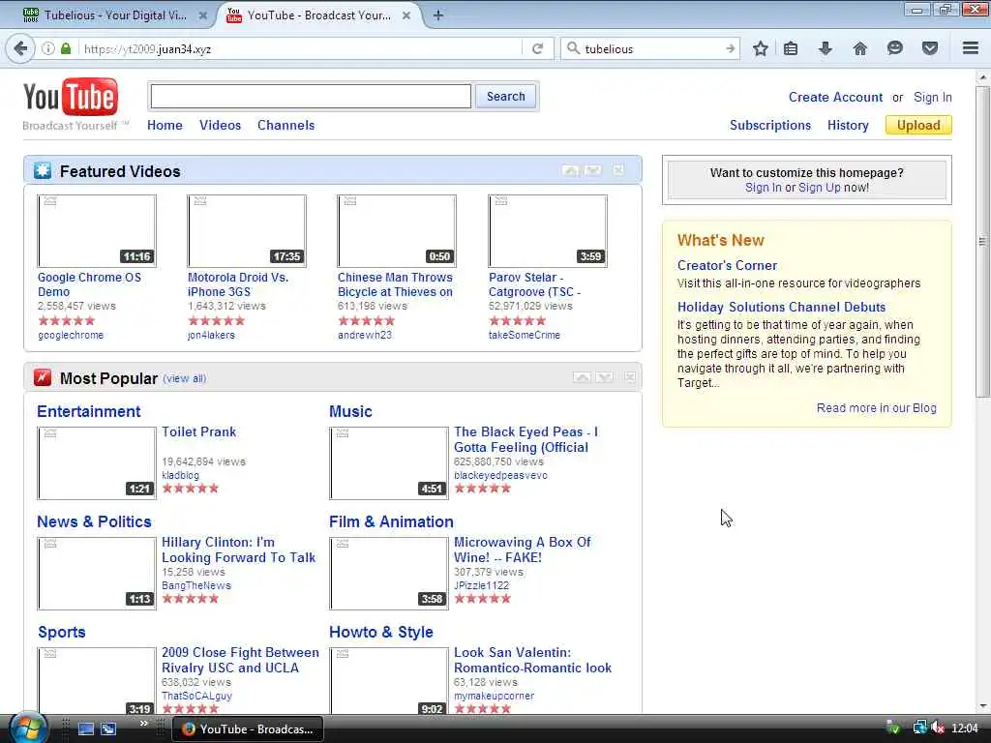This screenshot has width=991, height=743.
Task: Click Create Account link
Action: click(835, 98)
